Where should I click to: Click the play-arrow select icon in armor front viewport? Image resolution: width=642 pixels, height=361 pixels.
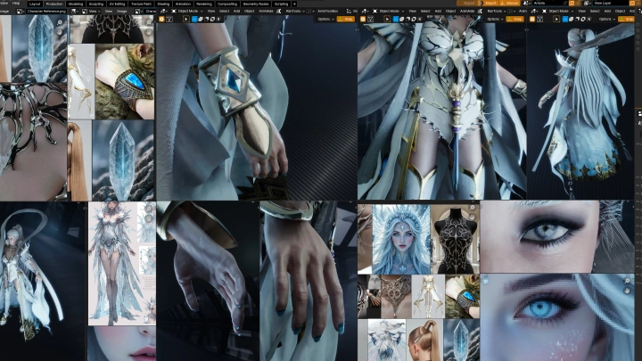pos(387,20)
